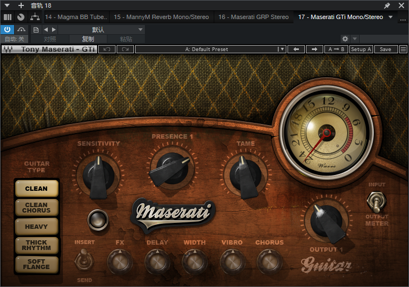Open the gear settings icon
This screenshot has height=287, width=409.
[x=345, y=39]
